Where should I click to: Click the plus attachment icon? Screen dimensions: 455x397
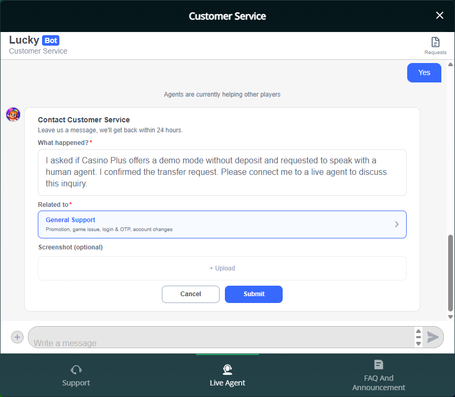point(17,337)
